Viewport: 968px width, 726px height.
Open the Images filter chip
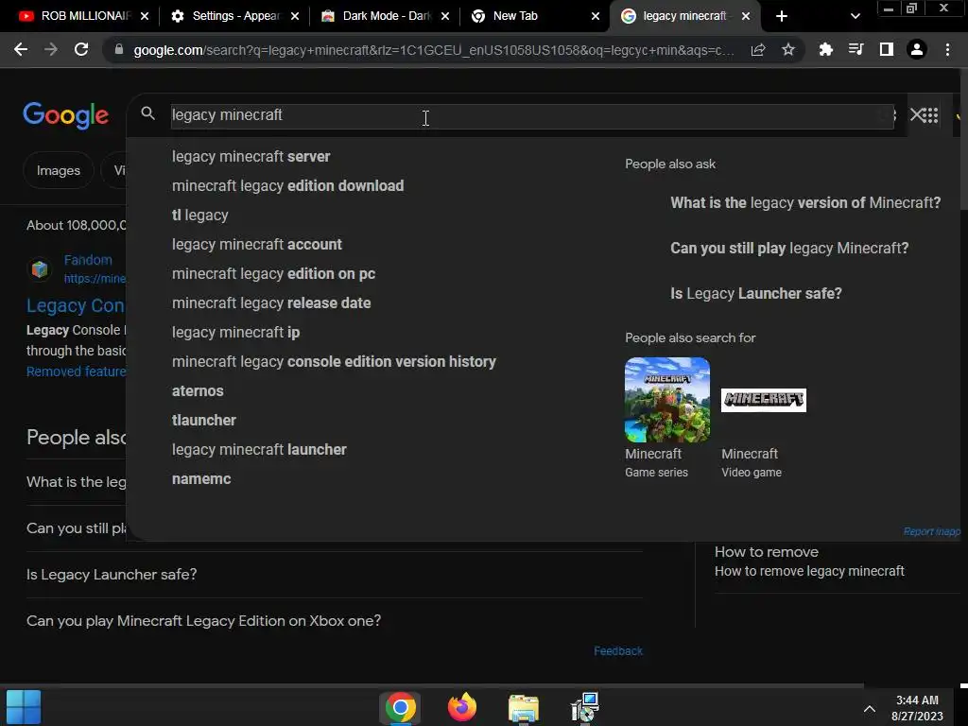(x=58, y=170)
